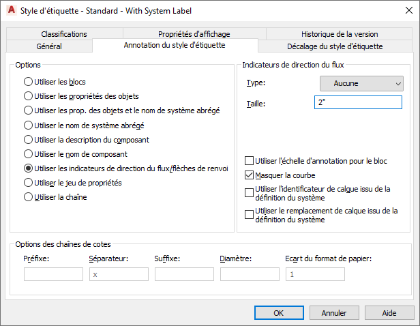Go to 'Historique de la version' tab
Viewport: 420px width, 326px height.
click(x=340, y=34)
